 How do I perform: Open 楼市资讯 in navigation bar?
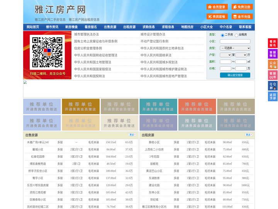[52, 27]
